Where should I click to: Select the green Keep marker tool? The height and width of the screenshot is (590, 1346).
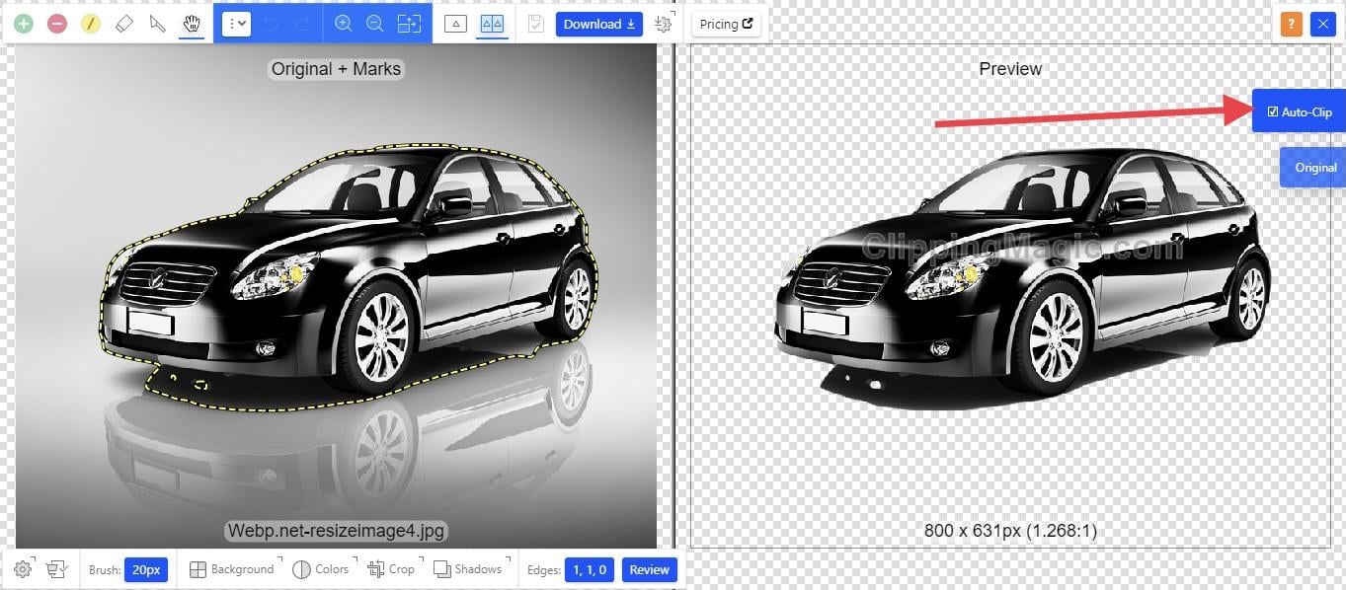[24, 23]
